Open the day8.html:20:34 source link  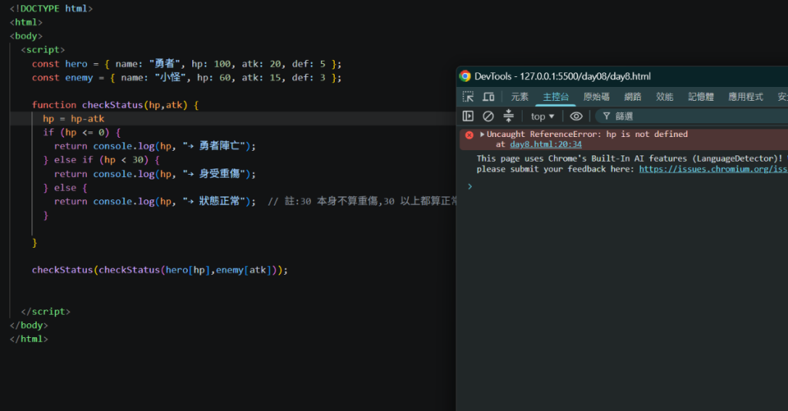(x=546, y=144)
